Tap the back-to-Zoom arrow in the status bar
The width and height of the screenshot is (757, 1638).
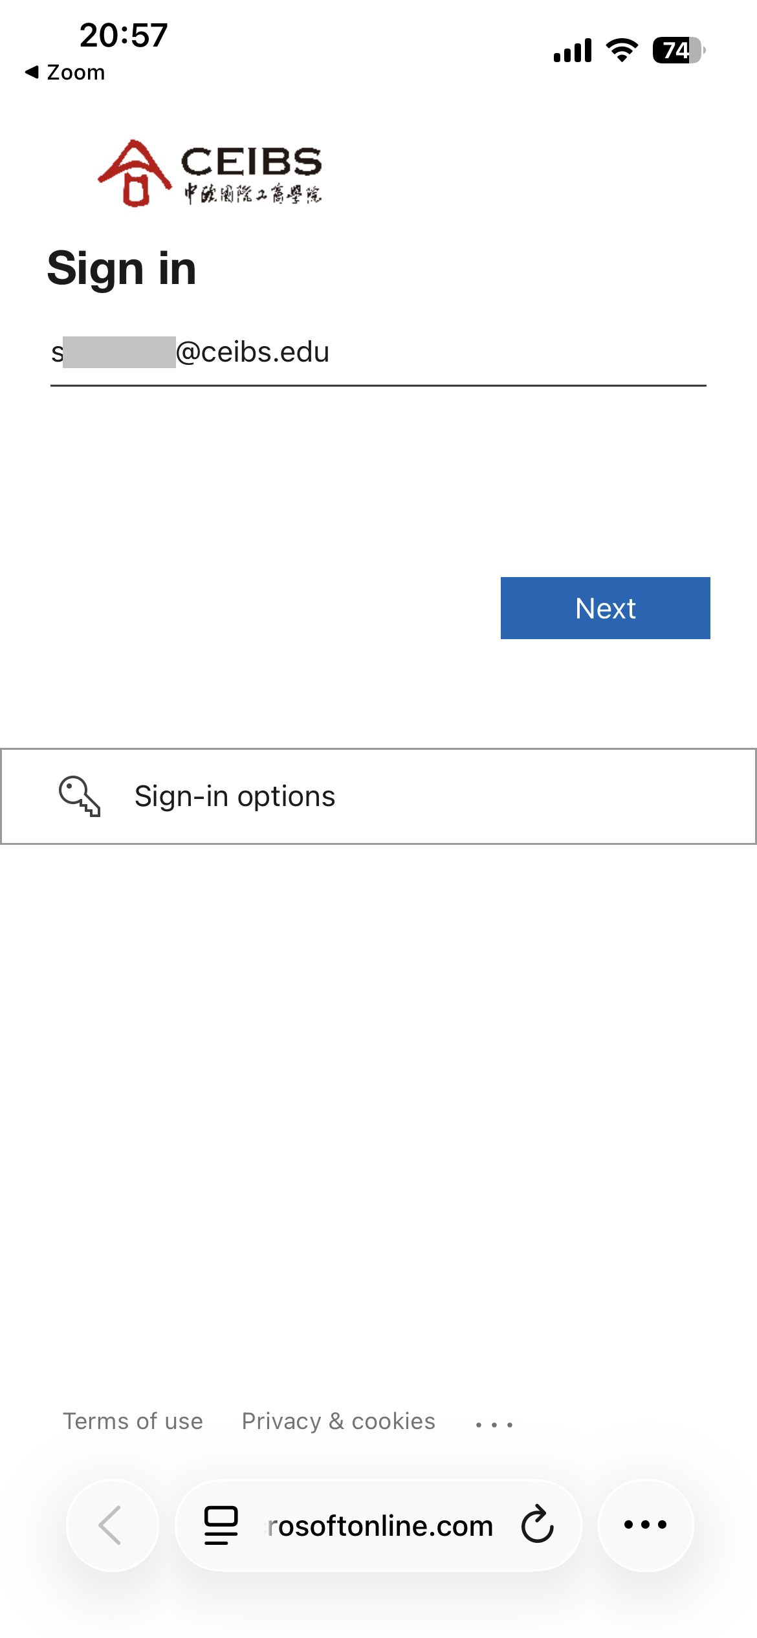point(32,72)
